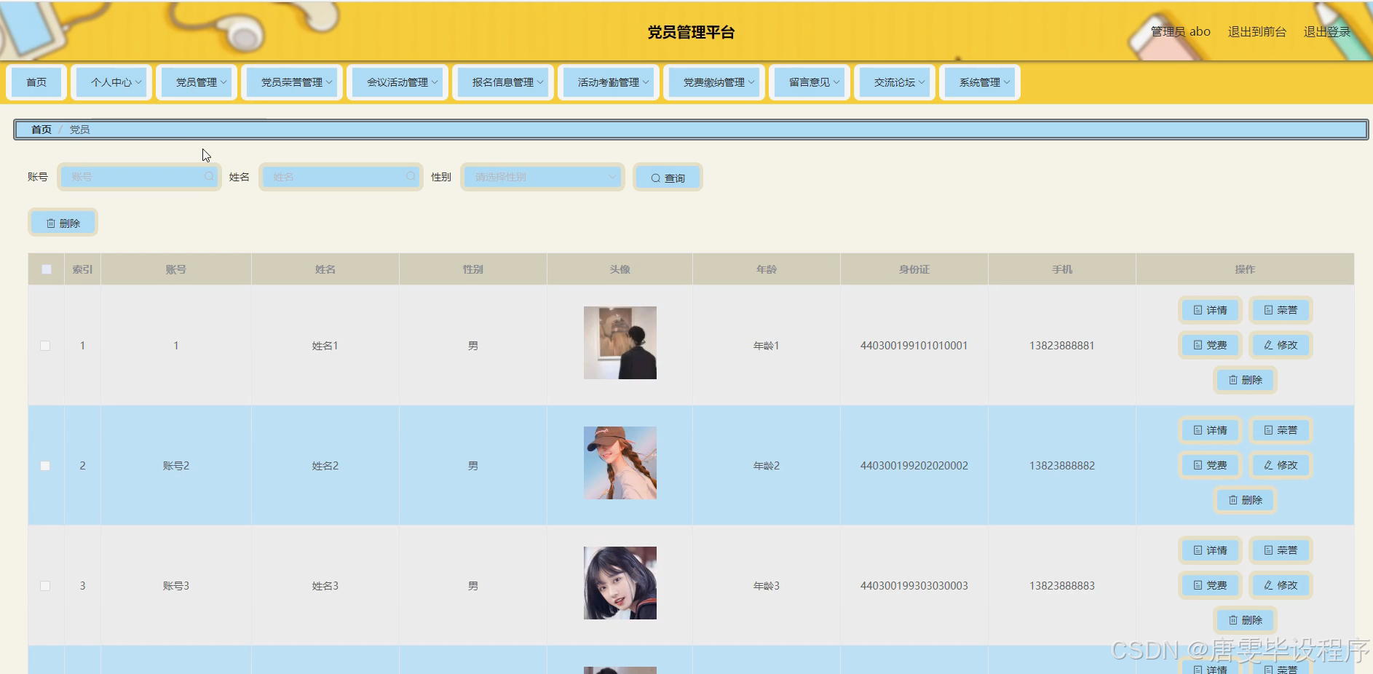This screenshot has height=674, width=1373.
Task: Open 详情 for row 姓名3
Action: coord(1209,550)
